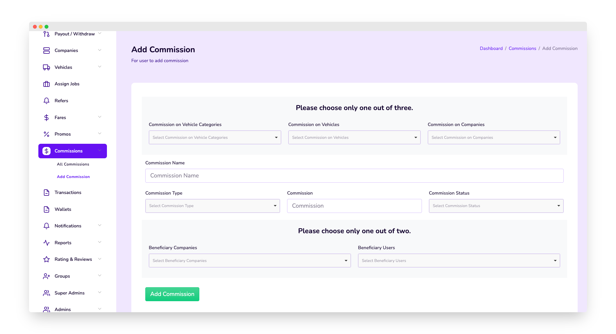Screen dimensions: 616x334
Task: Open the Commission on Vehicle Categories dropdown
Action: coord(215,137)
